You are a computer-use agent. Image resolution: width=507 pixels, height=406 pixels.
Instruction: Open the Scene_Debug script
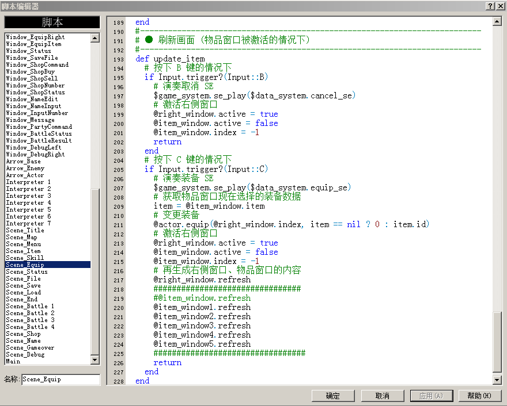(47, 354)
